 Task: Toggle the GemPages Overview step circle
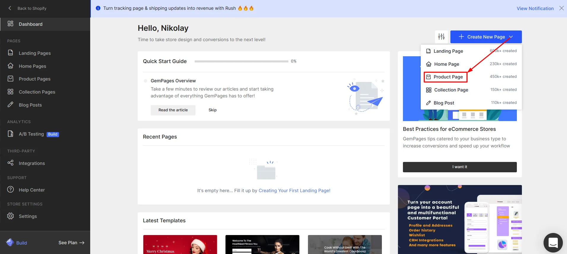pyautogui.click(x=145, y=81)
